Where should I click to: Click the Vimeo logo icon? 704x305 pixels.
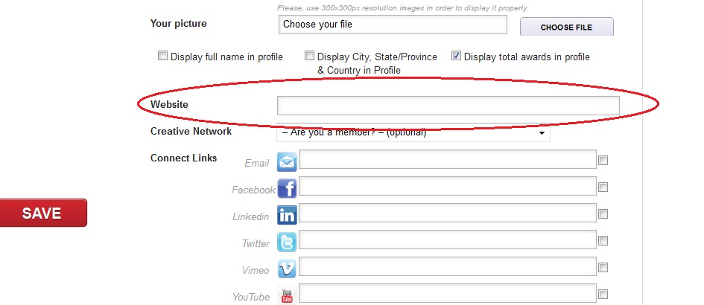[287, 269]
